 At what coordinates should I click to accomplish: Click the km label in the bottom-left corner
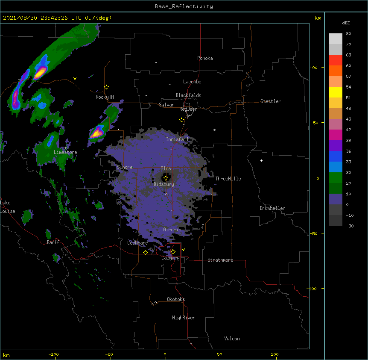(x=6, y=355)
